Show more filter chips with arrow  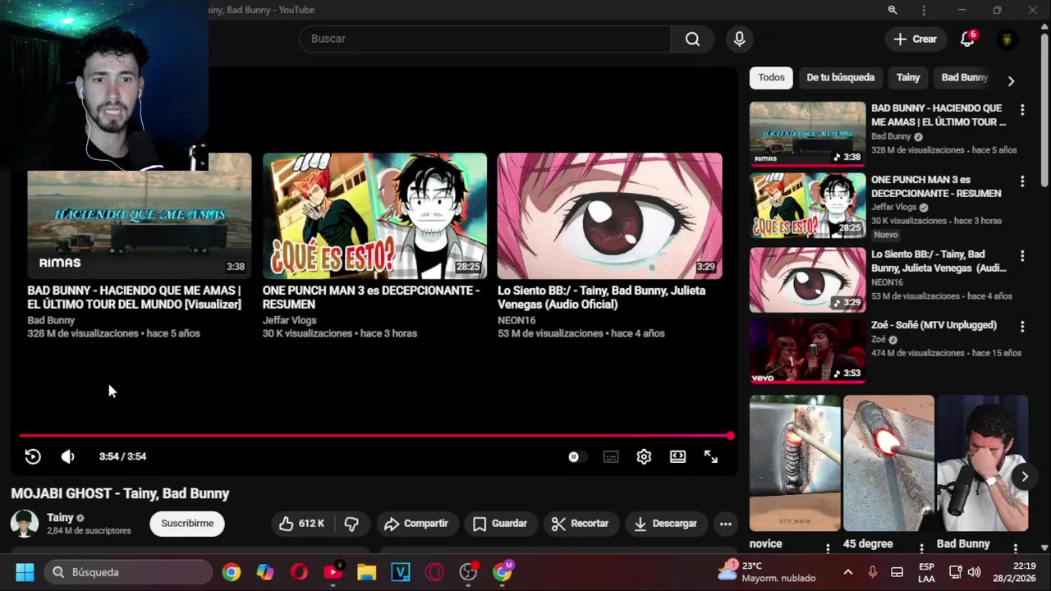(1011, 80)
